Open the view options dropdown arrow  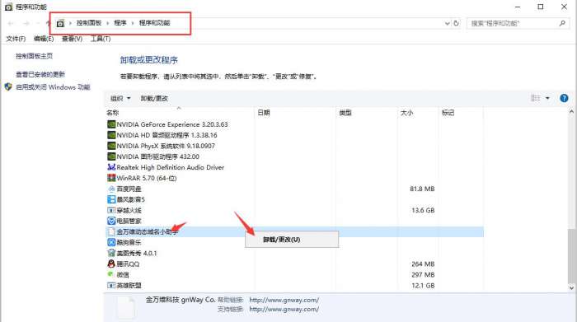click(x=547, y=98)
